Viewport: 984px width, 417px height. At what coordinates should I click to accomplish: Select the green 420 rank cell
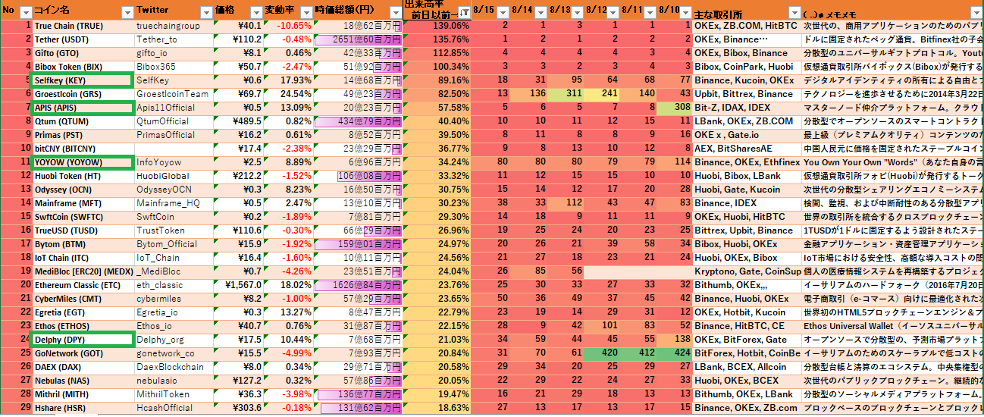(602, 353)
